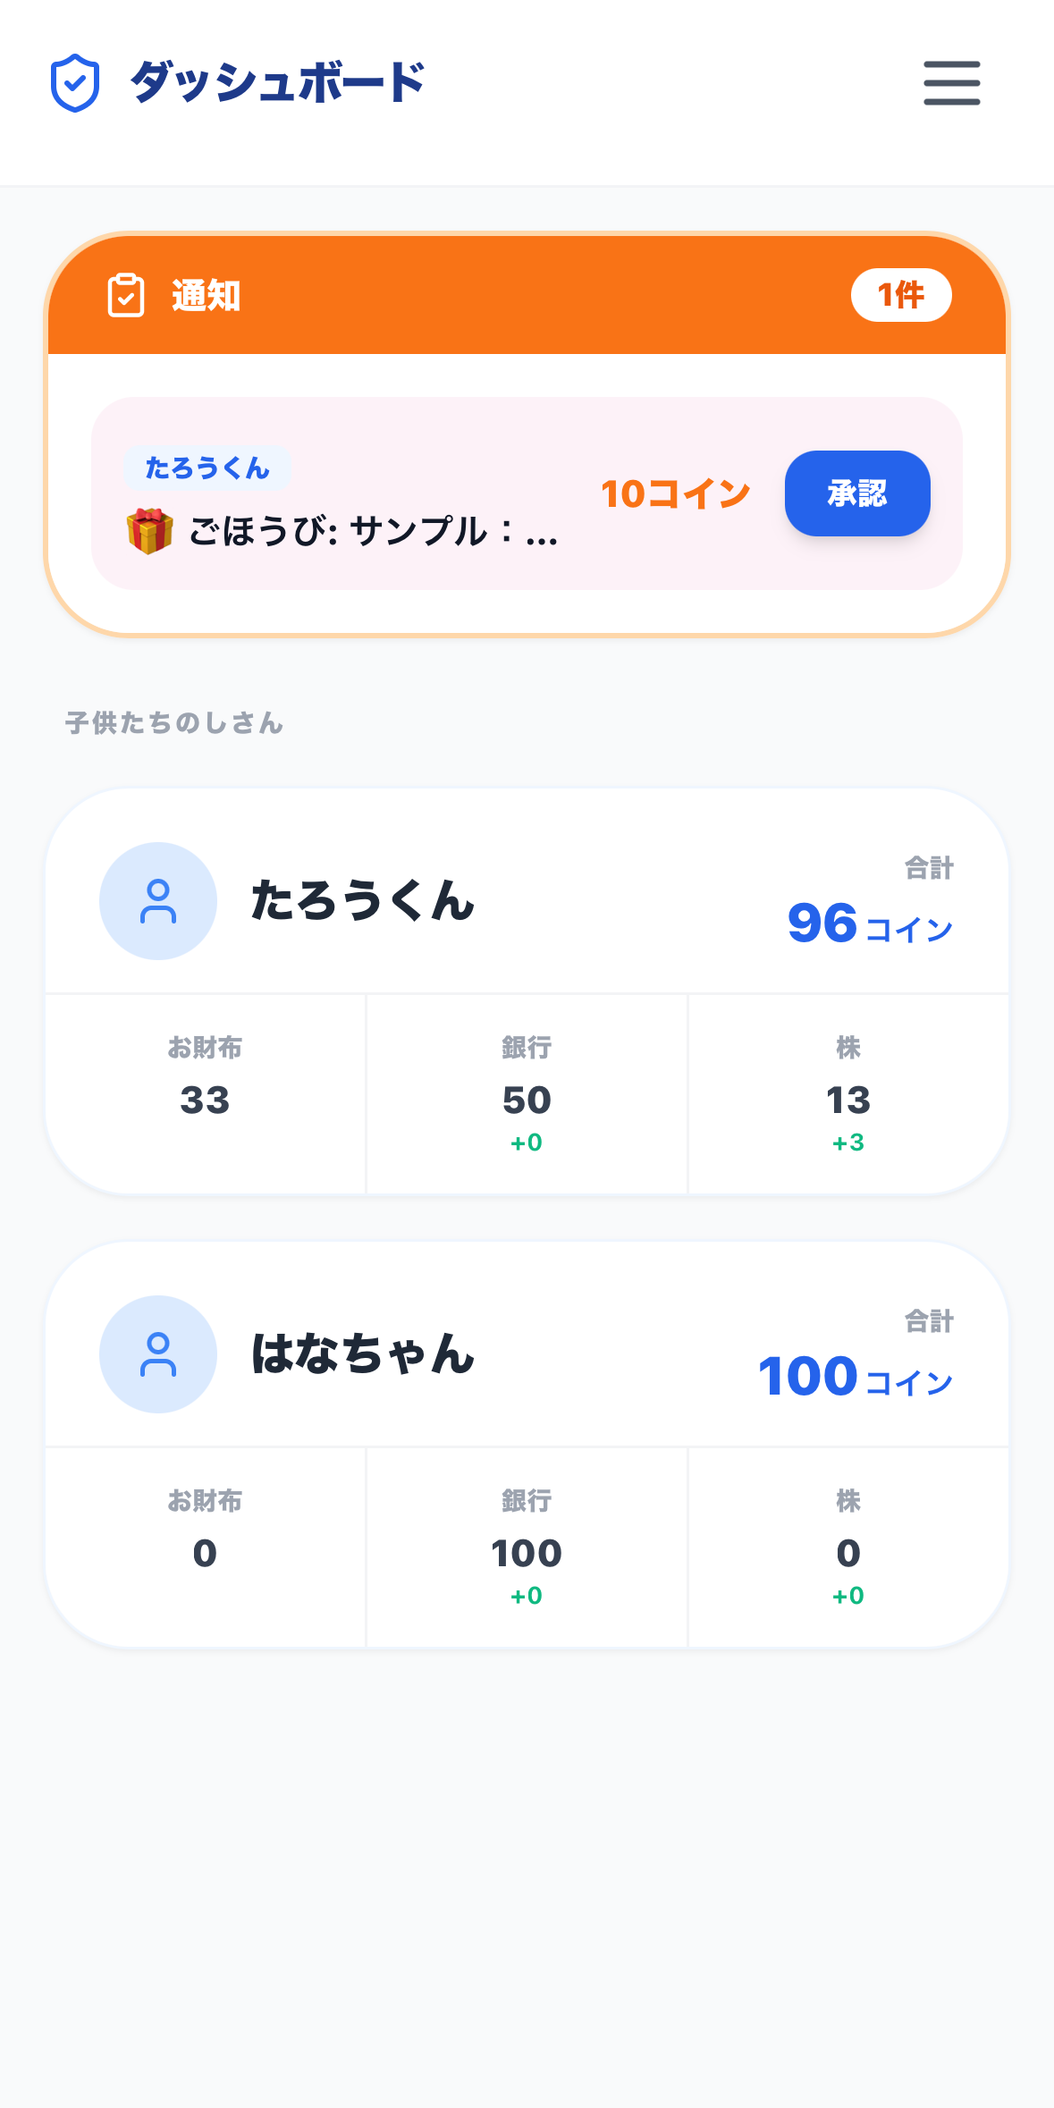Click はなちゃん's avatar icon
1054x2108 pixels.
(x=158, y=1354)
